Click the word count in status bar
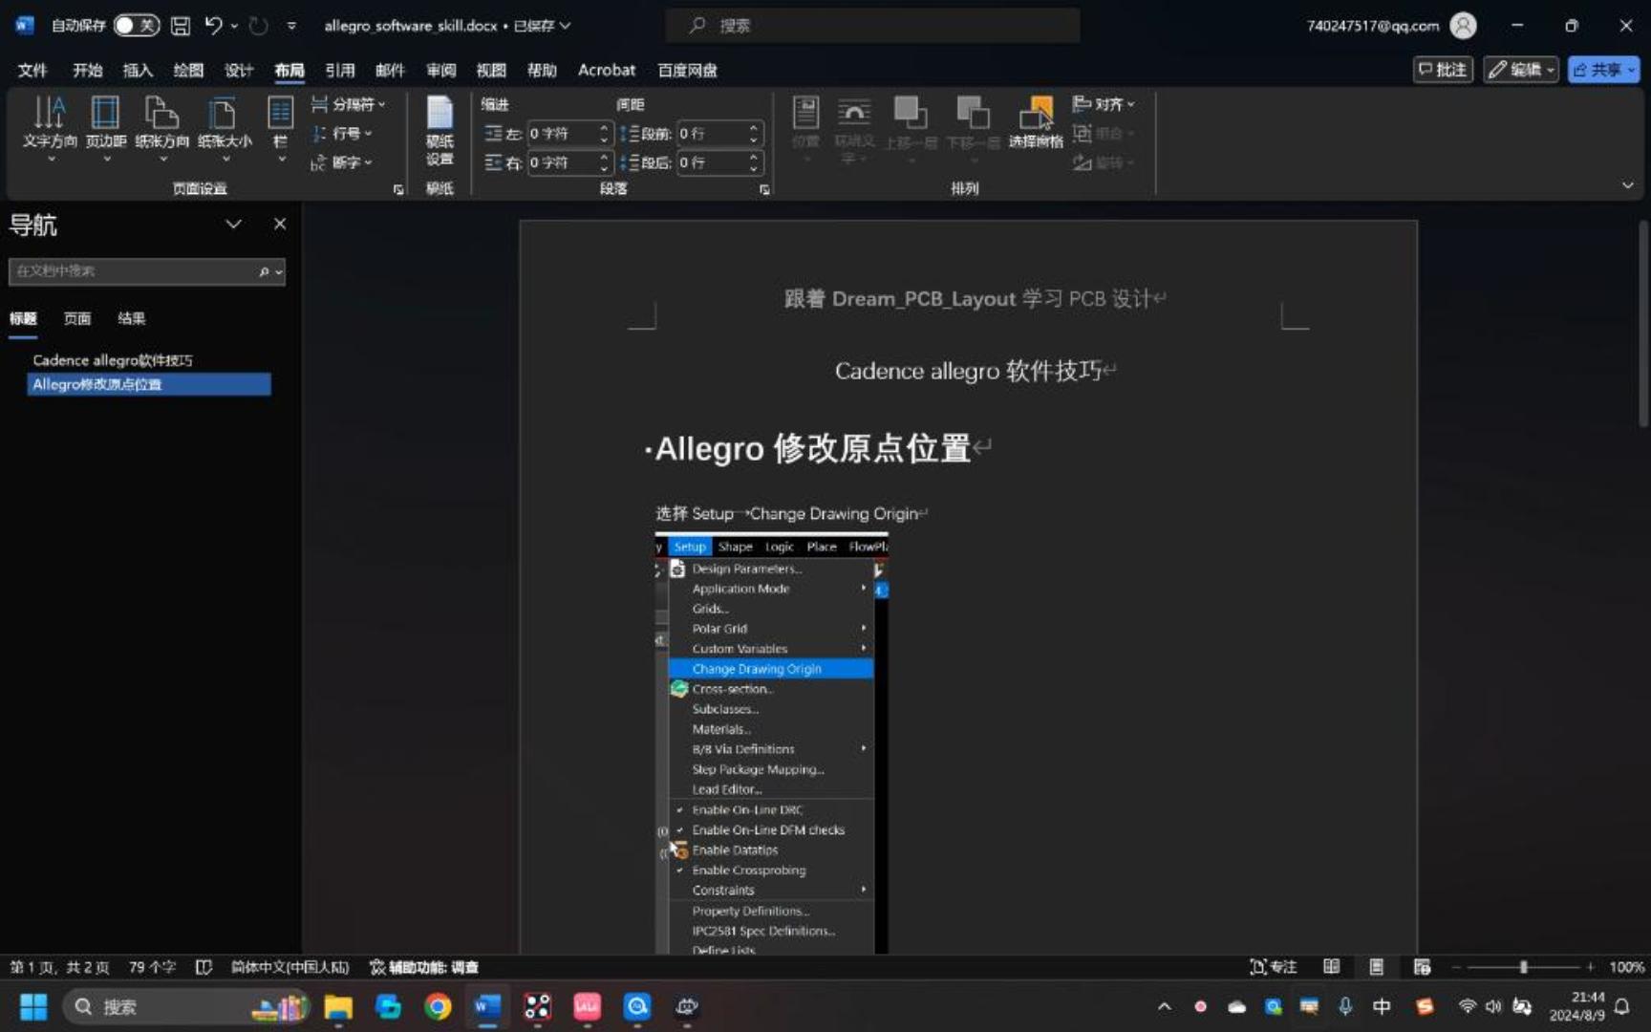The width and height of the screenshot is (1651, 1032). click(152, 967)
